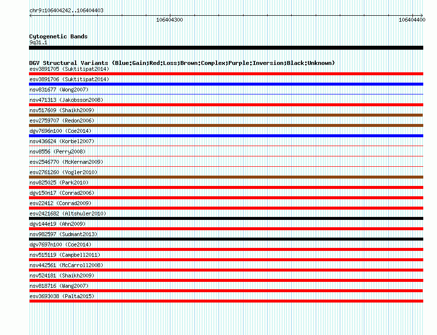This screenshot has width=437, height=335.
Task: Click the 9q31.1 band label
Action: point(38,42)
